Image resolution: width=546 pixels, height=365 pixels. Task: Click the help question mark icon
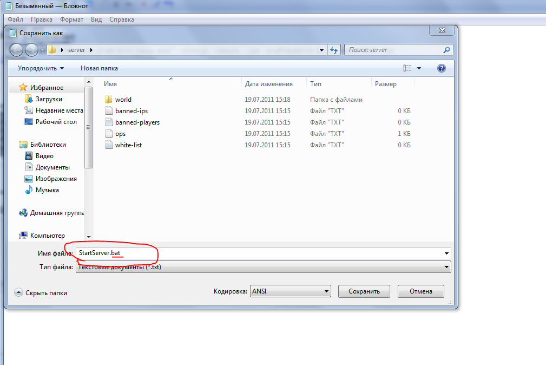[441, 68]
